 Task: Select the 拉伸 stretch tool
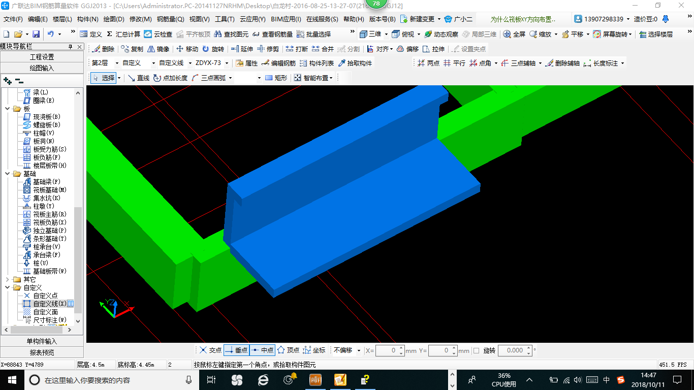(x=433, y=49)
